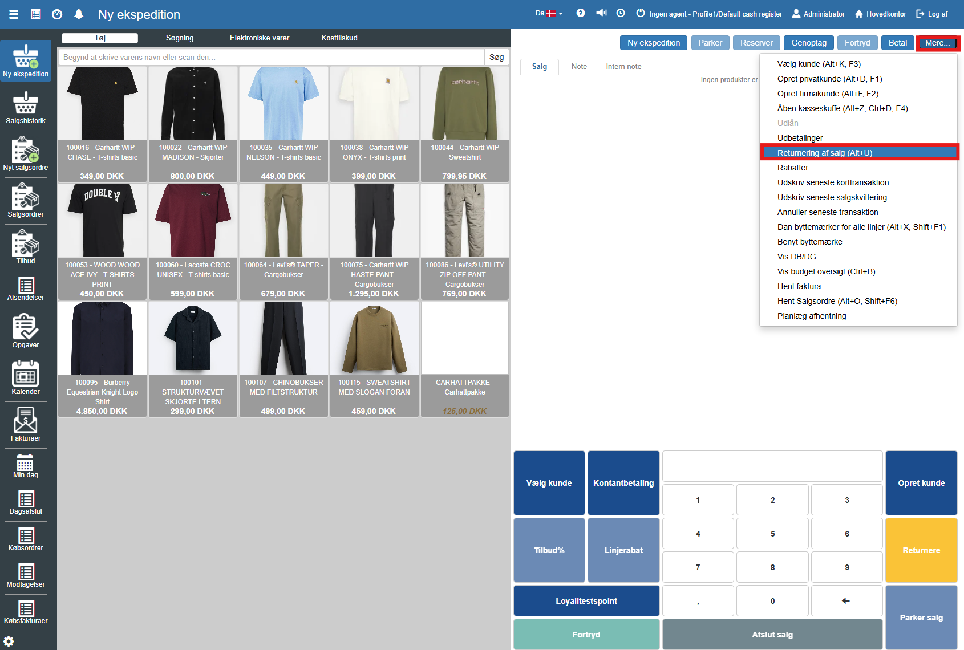Screen dimensions: 964x650
Task: Open the list view icon in header
Action: click(x=35, y=14)
